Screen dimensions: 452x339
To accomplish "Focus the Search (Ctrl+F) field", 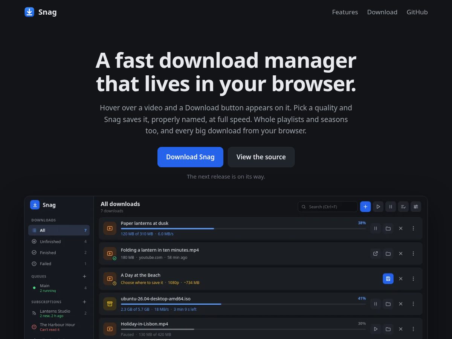I will coord(327,206).
